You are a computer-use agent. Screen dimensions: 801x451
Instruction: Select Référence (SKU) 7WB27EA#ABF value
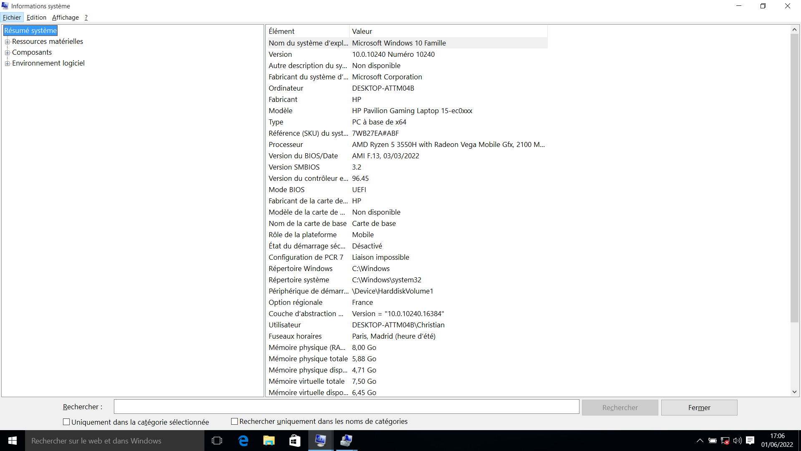tap(375, 133)
